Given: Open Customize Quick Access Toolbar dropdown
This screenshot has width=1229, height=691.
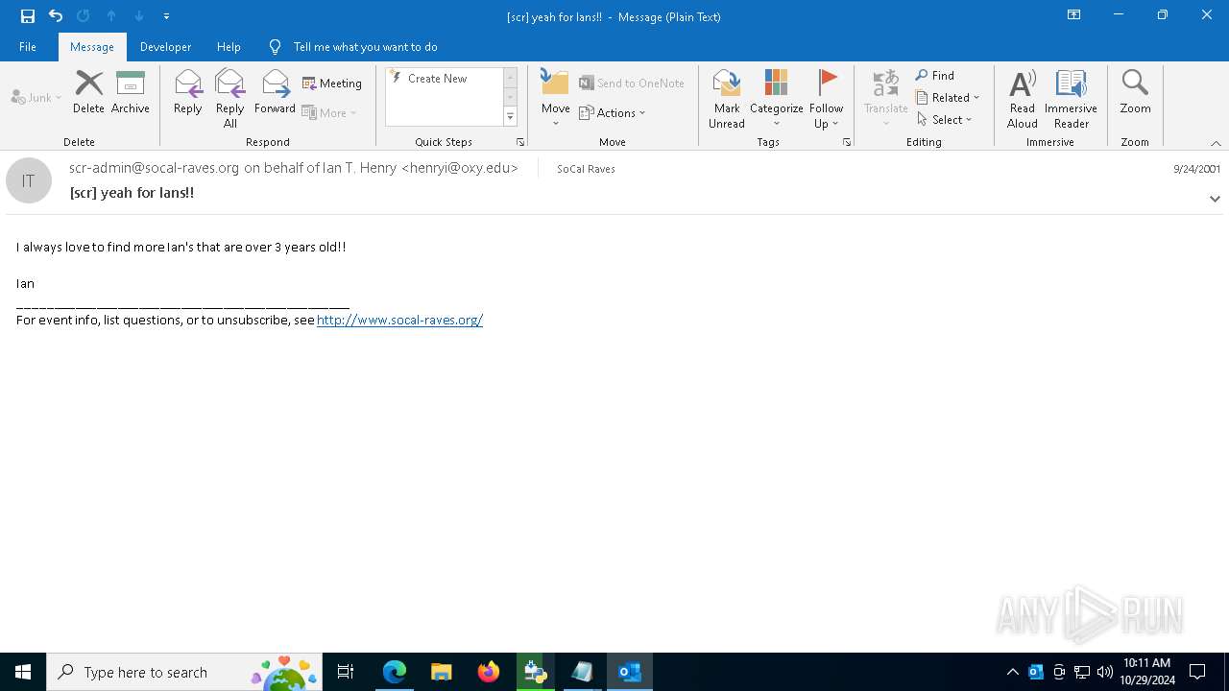Looking at the screenshot, I should click(x=166, y=16).
